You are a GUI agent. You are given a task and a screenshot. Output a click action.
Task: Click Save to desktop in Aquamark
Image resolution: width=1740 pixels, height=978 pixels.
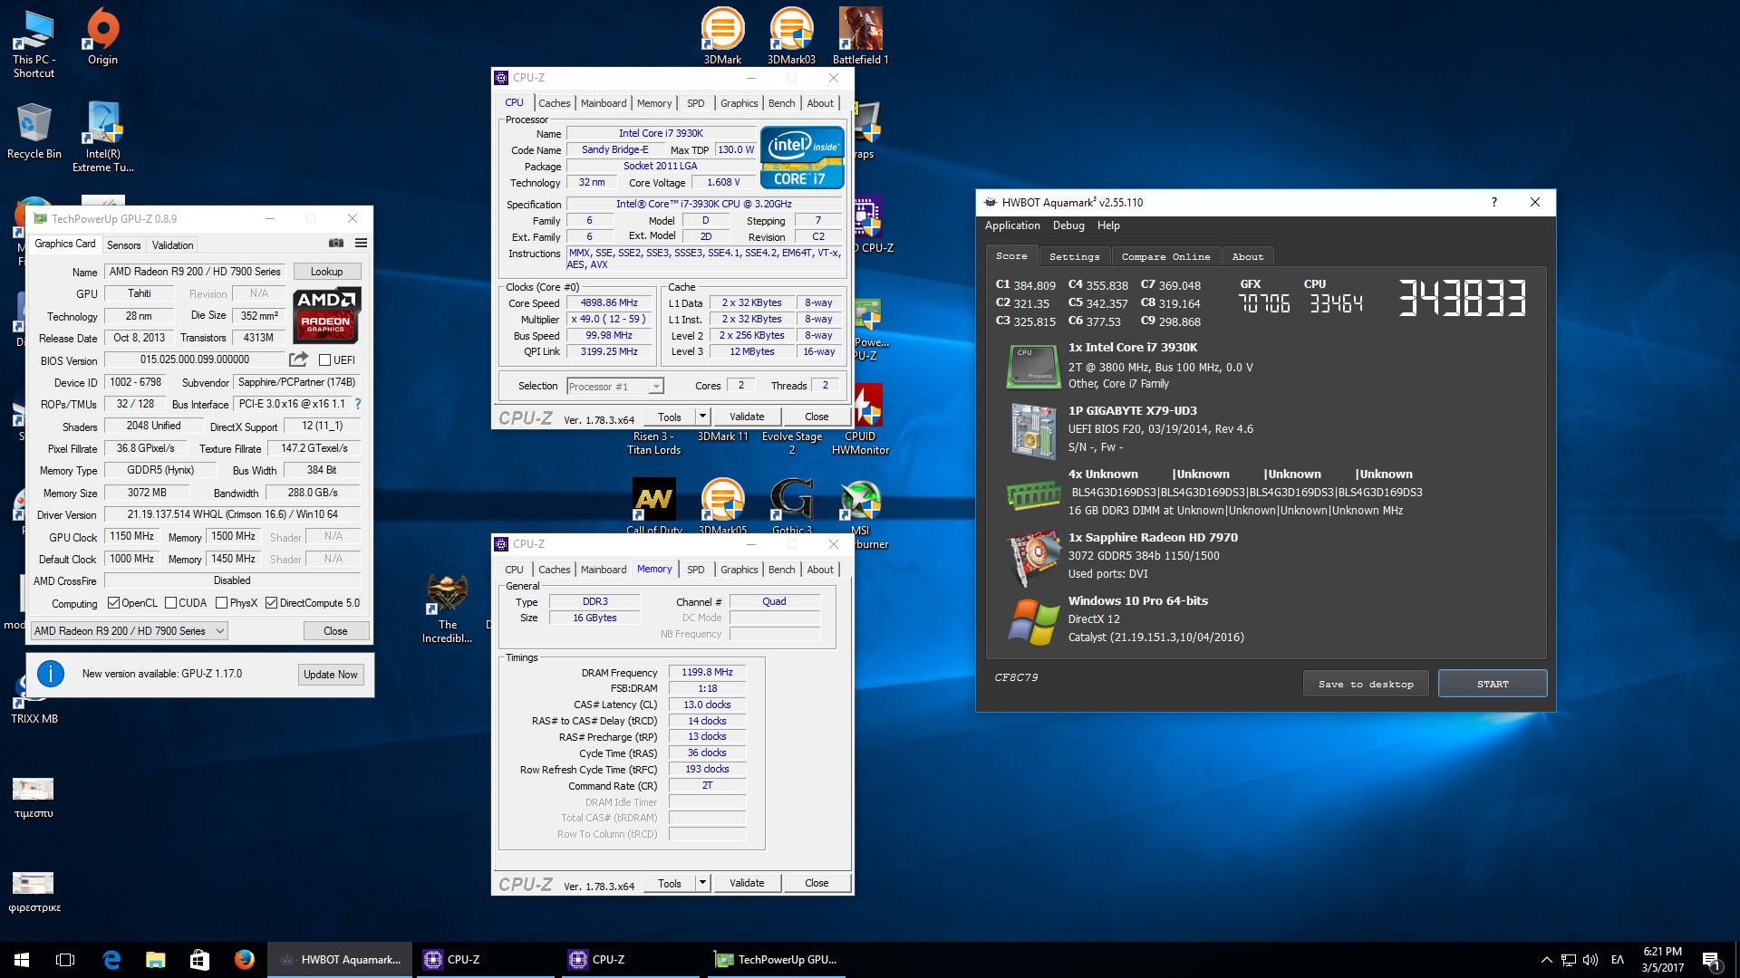(x=1366, y=684)
